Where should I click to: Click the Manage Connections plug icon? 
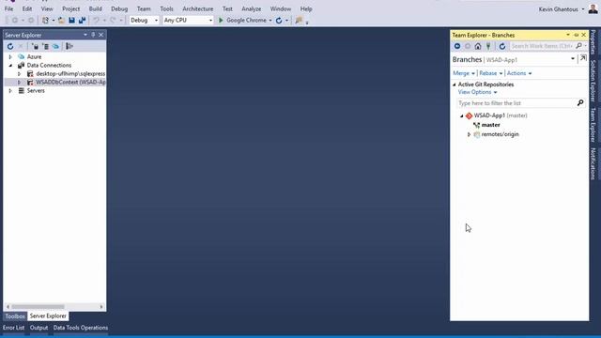(x=488, y=46)
